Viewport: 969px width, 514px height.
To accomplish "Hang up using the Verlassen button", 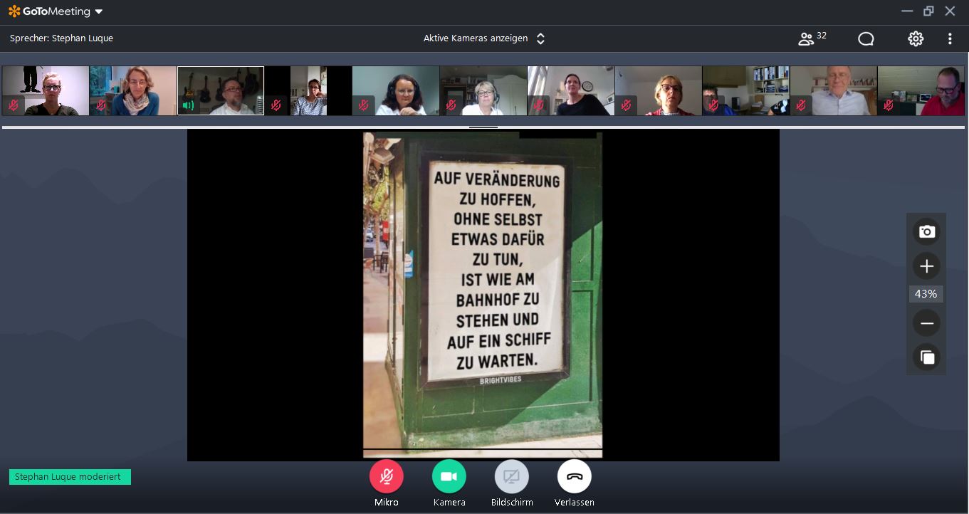I will (575, 477).
